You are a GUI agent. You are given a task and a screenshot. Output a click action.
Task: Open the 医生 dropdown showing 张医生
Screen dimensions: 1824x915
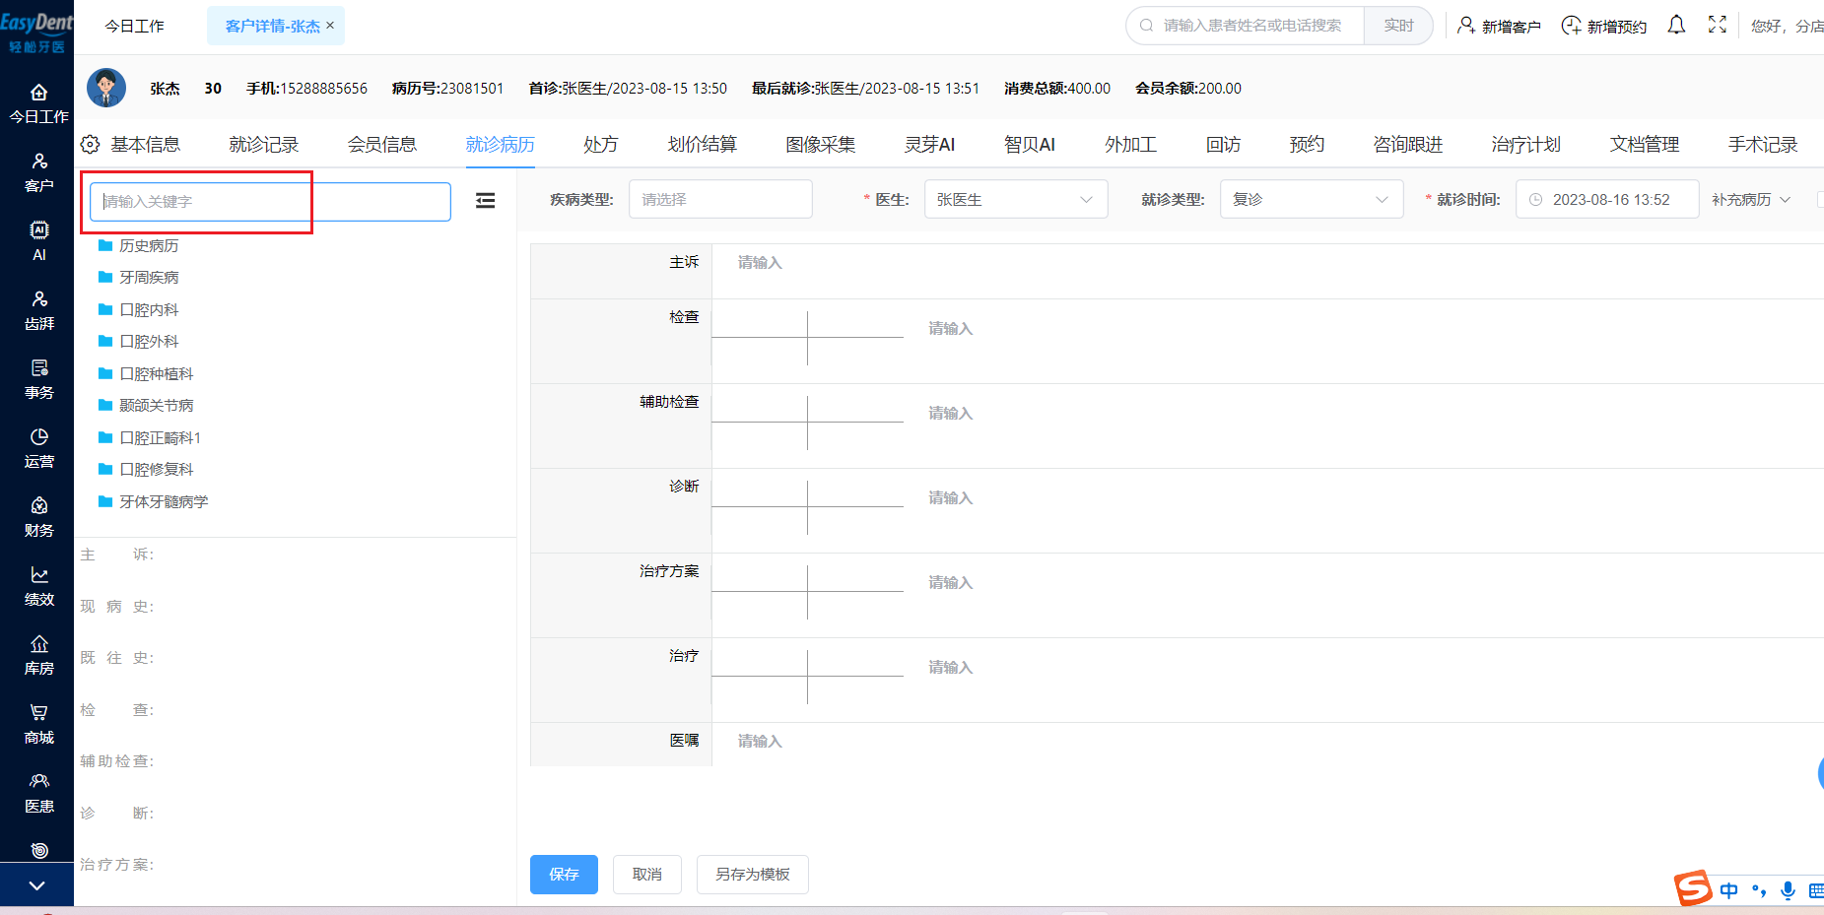pos(1016,199)
